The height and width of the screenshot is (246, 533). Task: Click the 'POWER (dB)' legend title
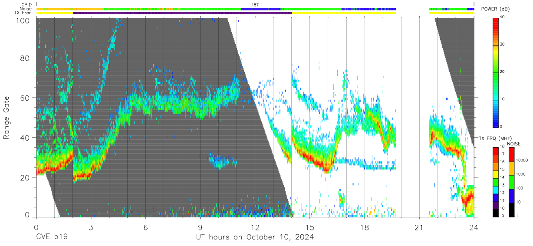[x=495, y=10]
